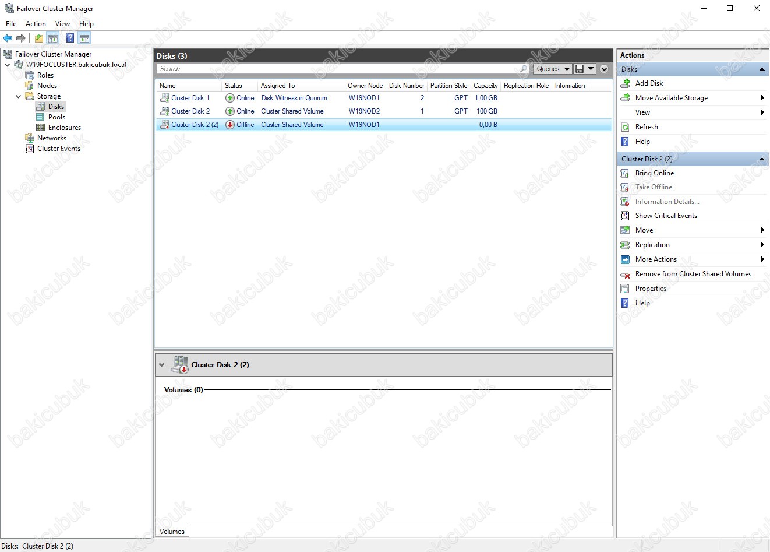The height and width of the screenshot is (552, 770).
Task: Click the search magnifier icon
Action: [x=524, y=69]
